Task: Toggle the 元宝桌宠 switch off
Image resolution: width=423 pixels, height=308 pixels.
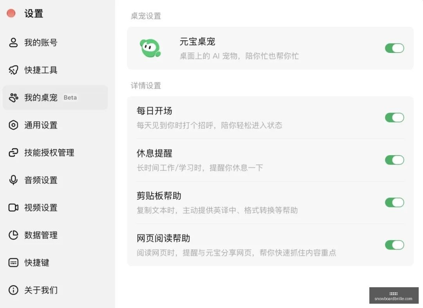Action: point(394,48)
